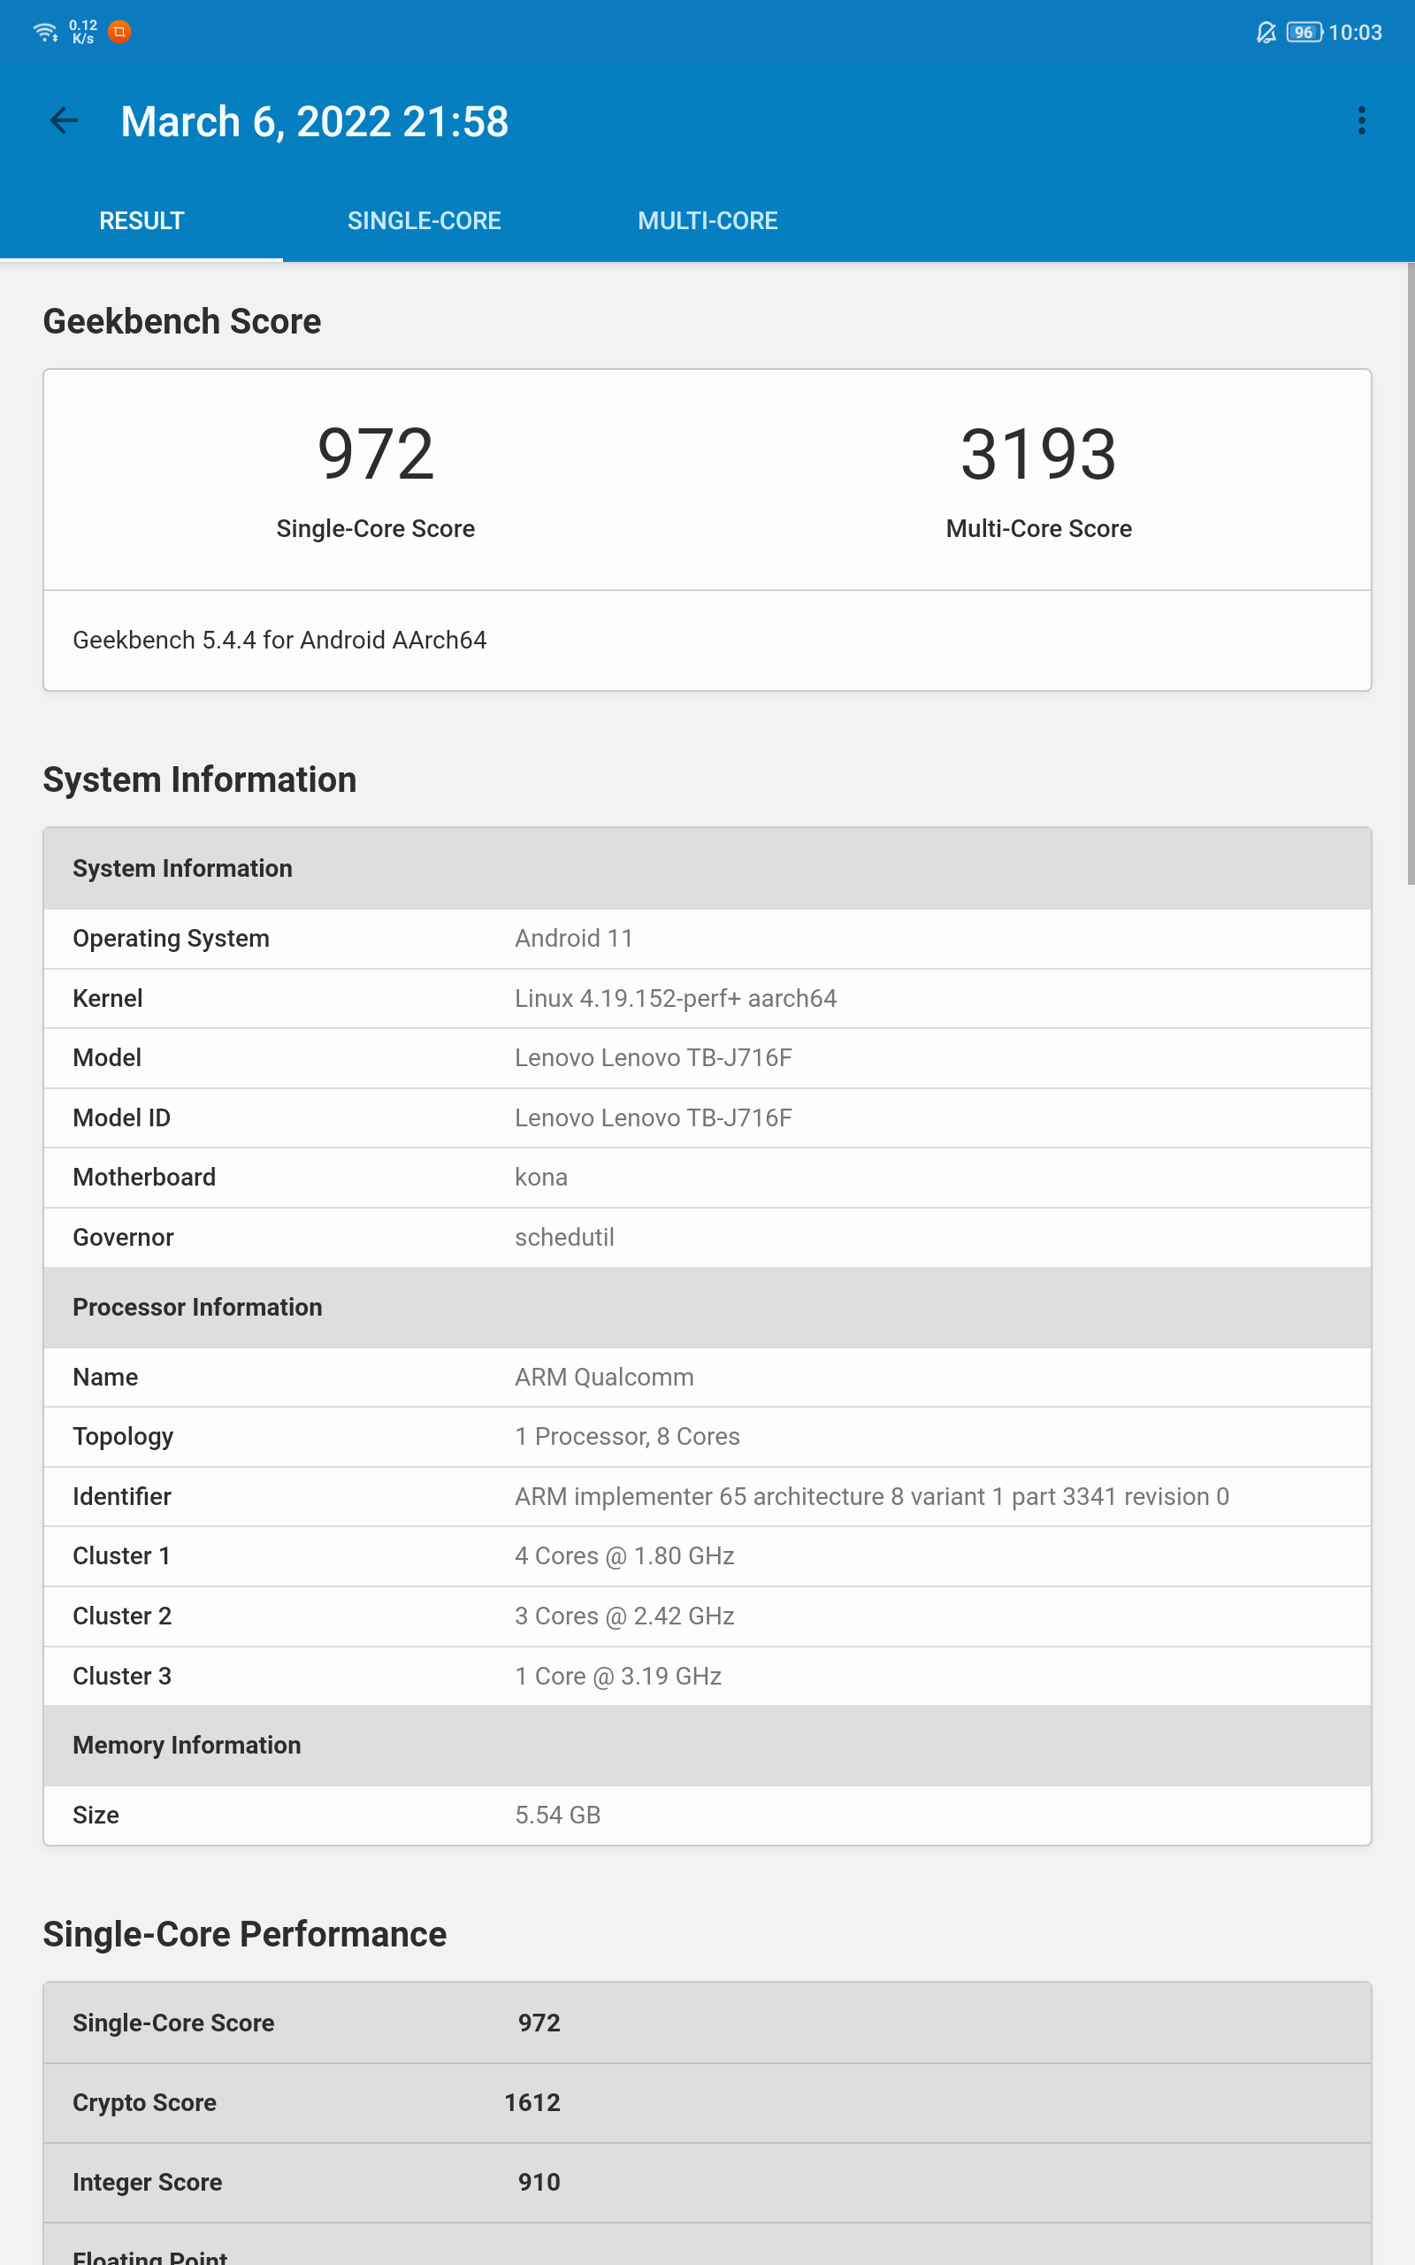Tap the Model ID row value
Screen dimensions: 1415x2265
(x=654, y=1117)
